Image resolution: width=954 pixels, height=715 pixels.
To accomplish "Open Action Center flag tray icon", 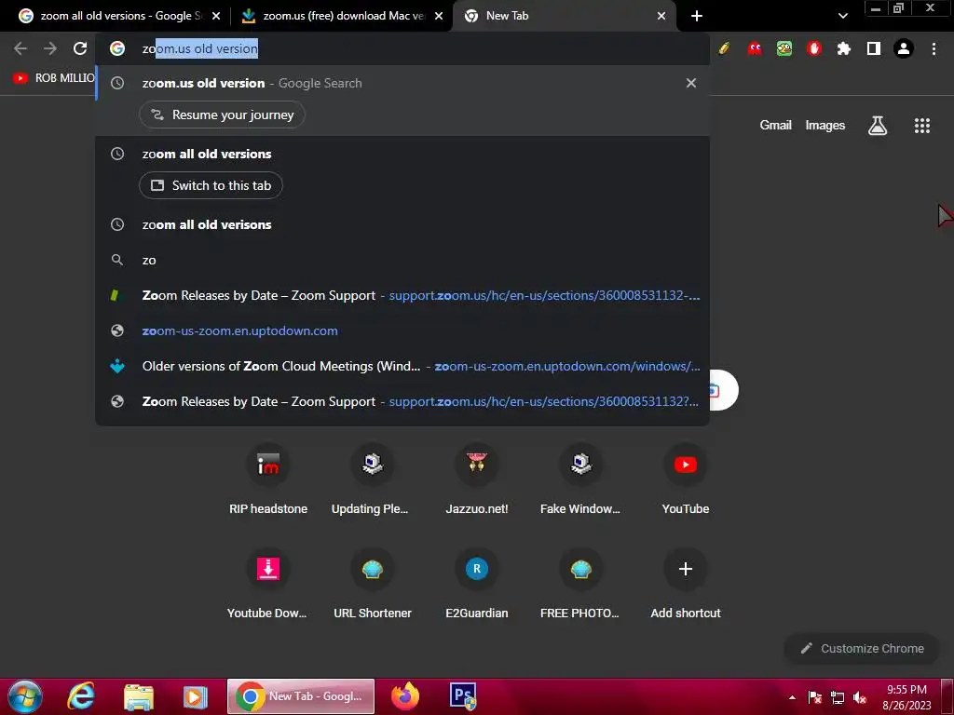I will [x=815, y=697].
